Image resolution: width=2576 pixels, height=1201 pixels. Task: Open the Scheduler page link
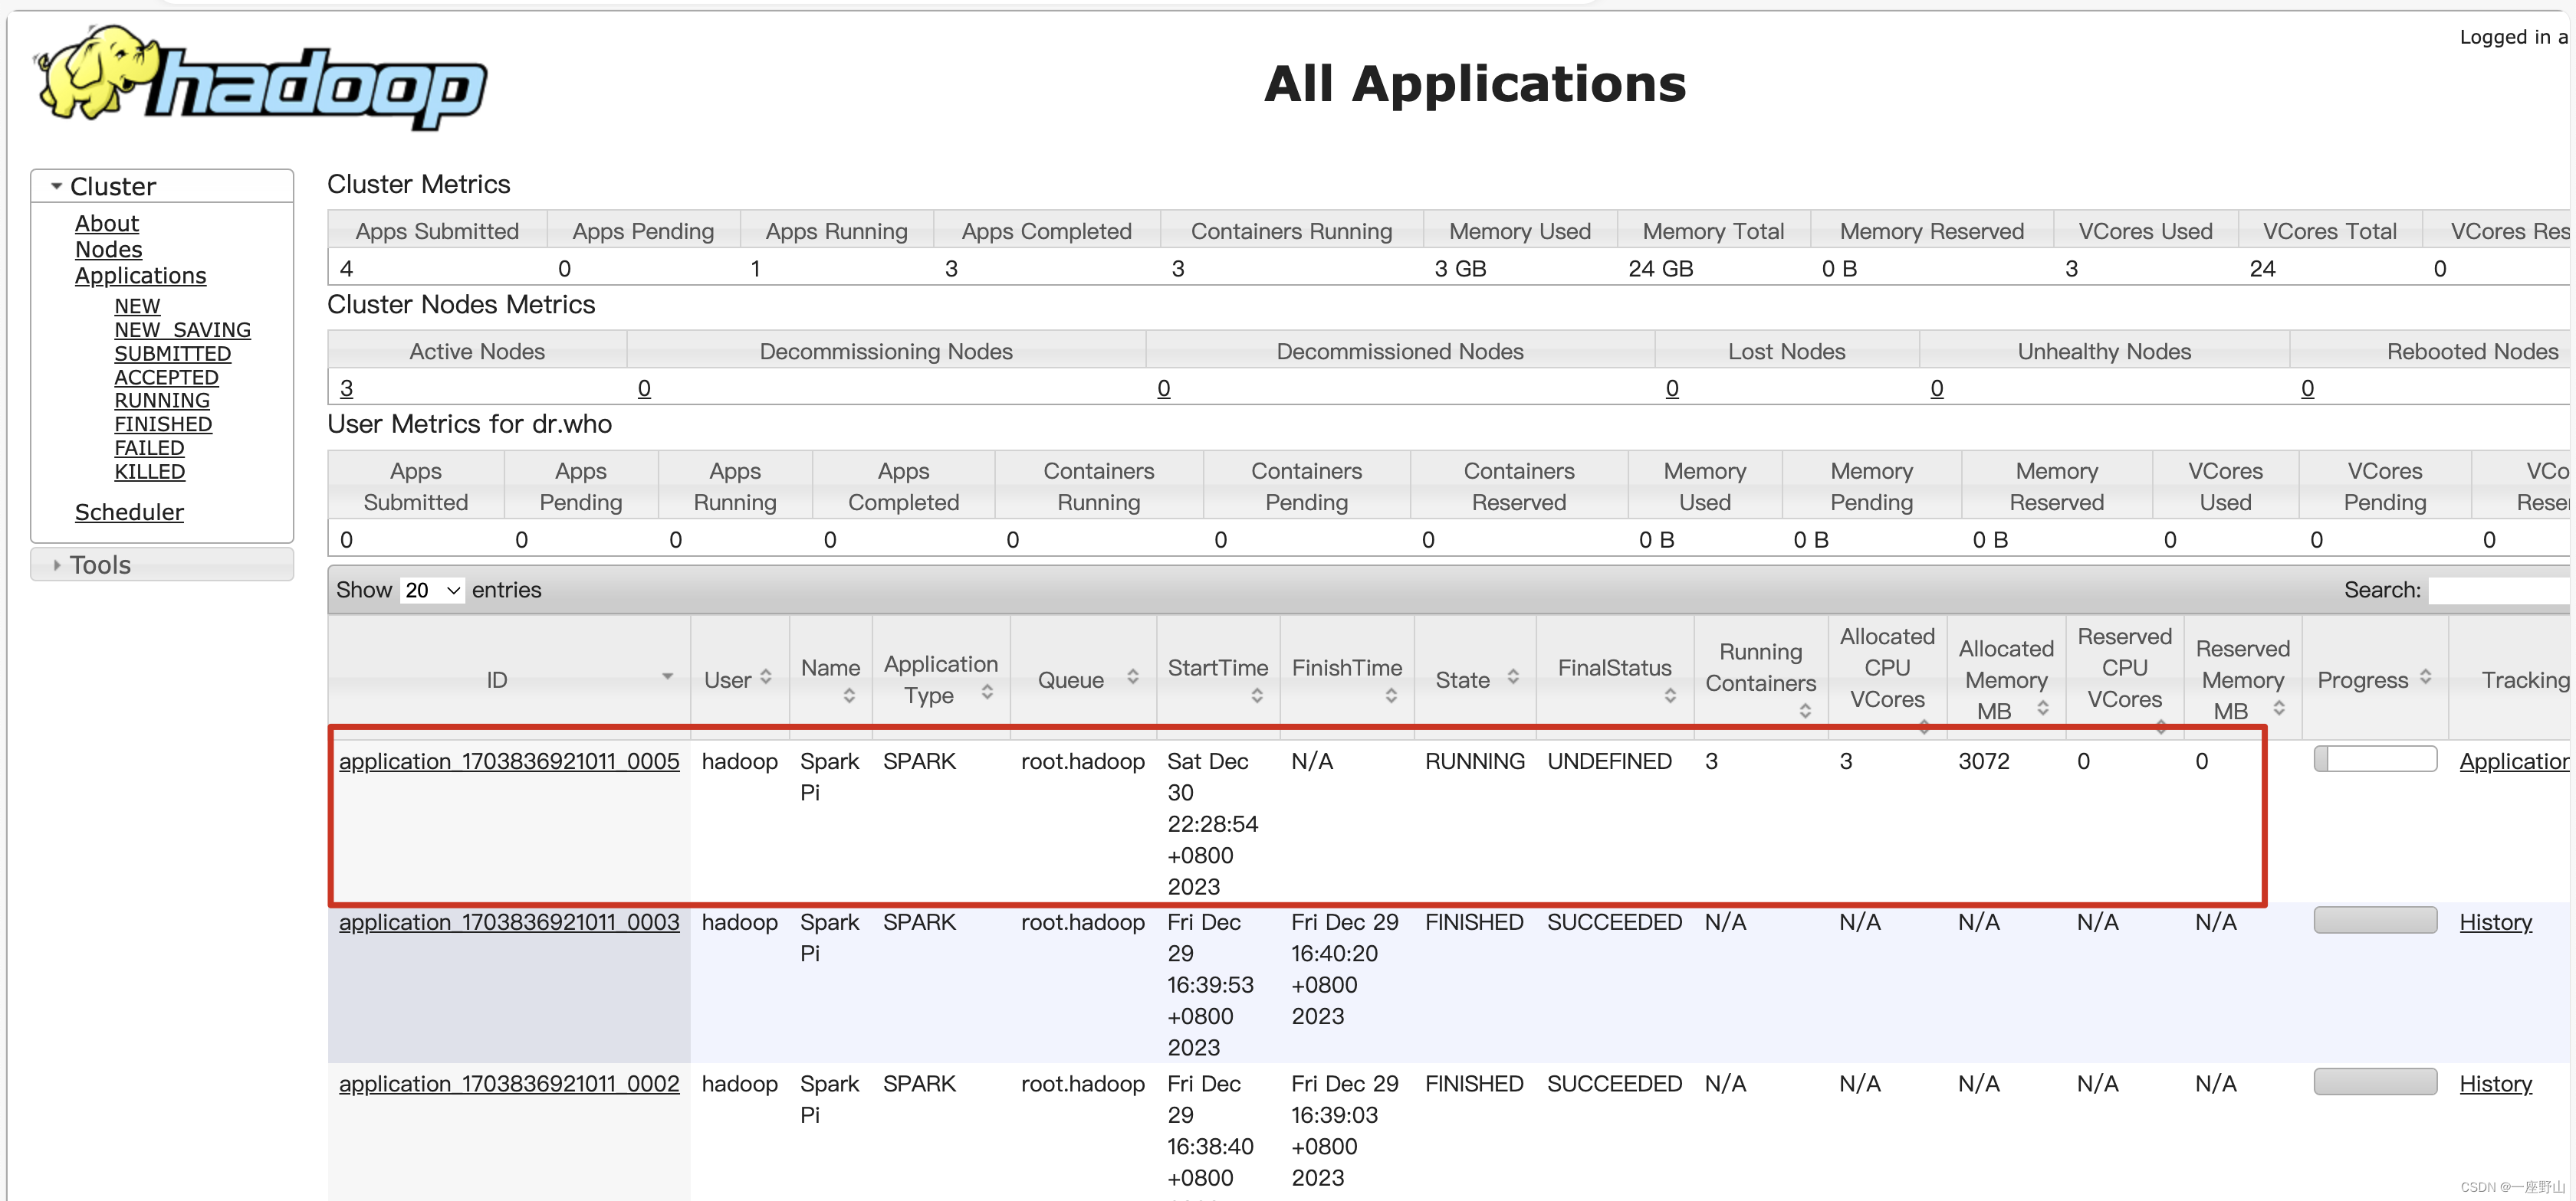pyautogui.click(x=129, y=512)
